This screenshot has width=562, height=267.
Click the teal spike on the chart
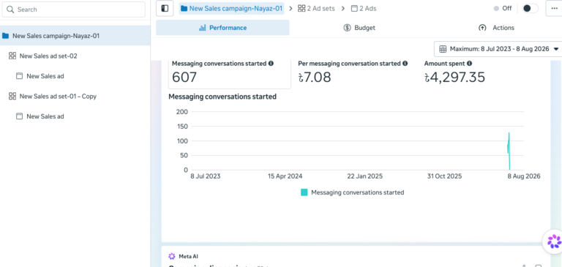tap(509, 151)
